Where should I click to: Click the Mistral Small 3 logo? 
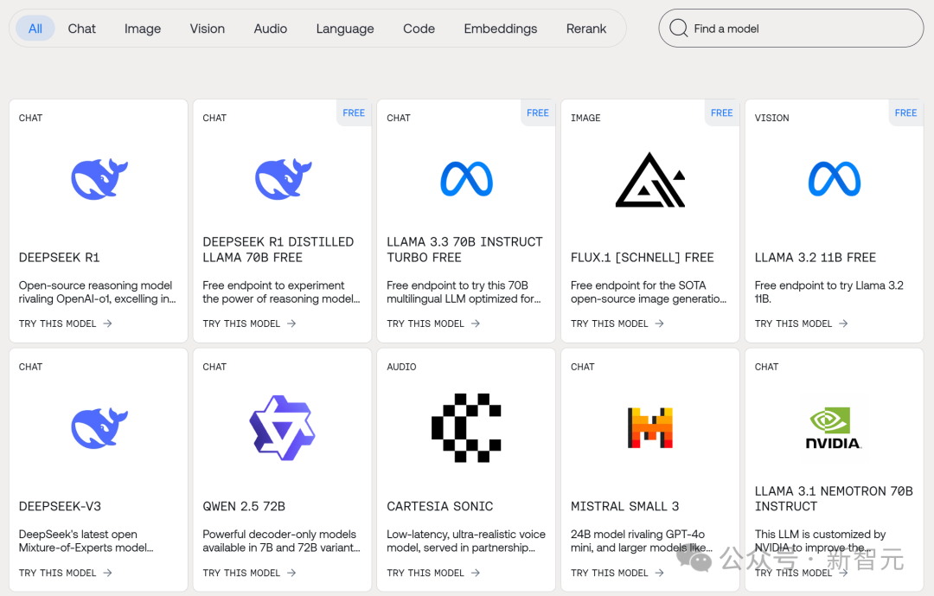click(650, 428)
